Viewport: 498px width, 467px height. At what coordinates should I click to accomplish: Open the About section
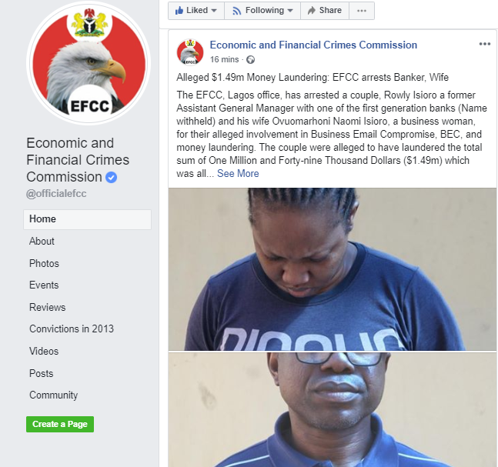coord(42,242)
